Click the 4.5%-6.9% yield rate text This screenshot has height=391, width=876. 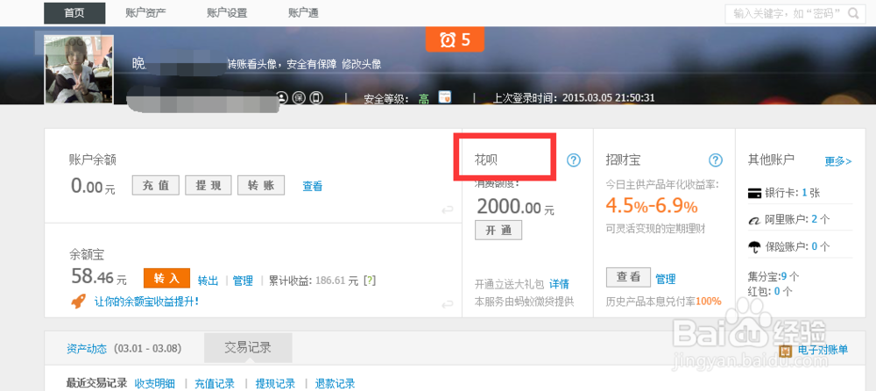coord(652,206)
